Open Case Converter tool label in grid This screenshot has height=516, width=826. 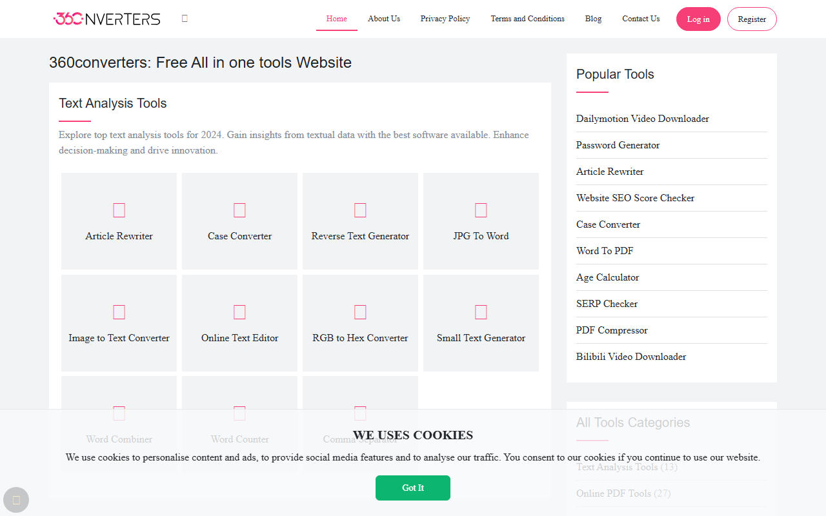coord(239,236)
